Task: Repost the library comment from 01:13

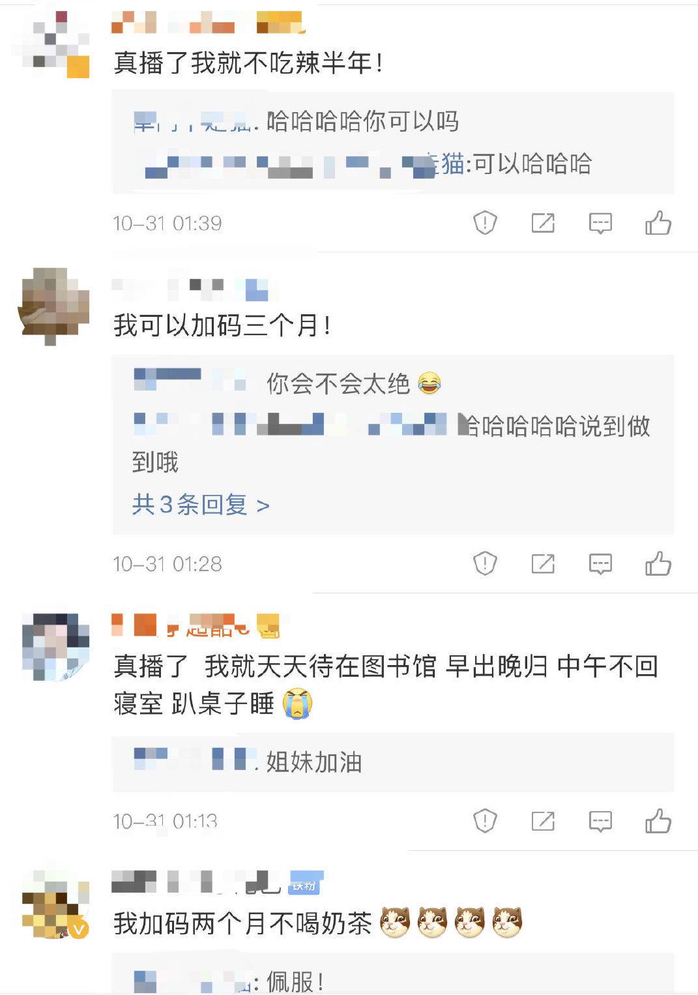Action: (543, 821)
